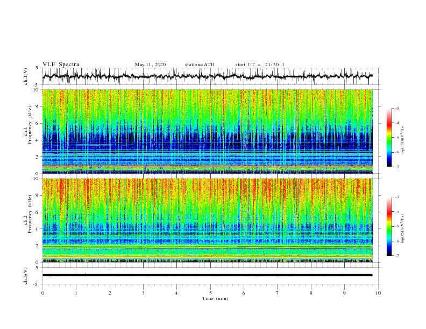Image resolution: width=426 pixels, height=329 pixels.
Task: Click the time axis tick label '4'
Action: tap(177, 293)
